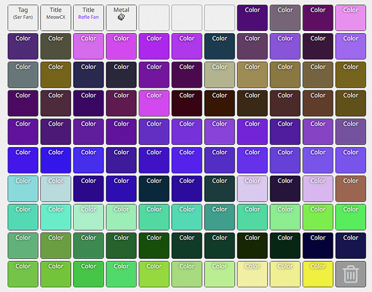Choose the Title MeowCX item
Image resolution: width=372 pixels, height=292 pixels.
56,18
